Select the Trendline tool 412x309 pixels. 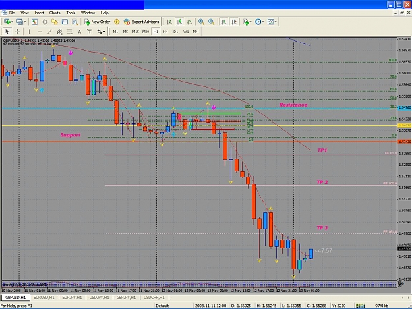49,32
